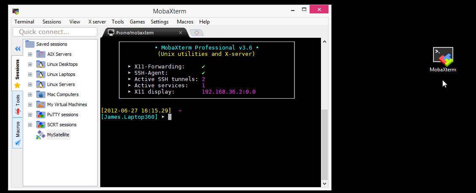Image resolution: width=476 pixels, height=193 pixels.
Task: Open the Games menu
Action: click(137, 22)
